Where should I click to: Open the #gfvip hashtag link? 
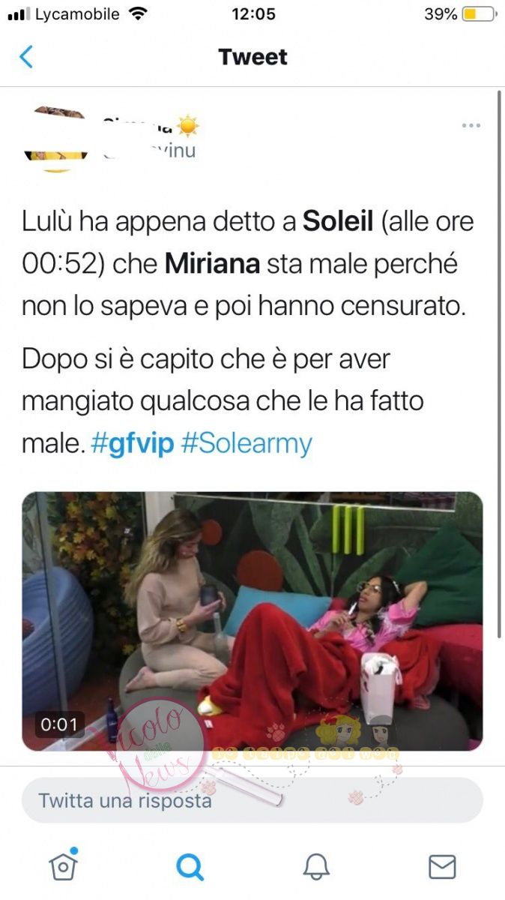(x=132, y=443)
